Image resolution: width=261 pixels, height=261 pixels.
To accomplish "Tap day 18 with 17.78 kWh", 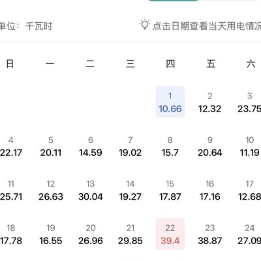I will point(11,235).
